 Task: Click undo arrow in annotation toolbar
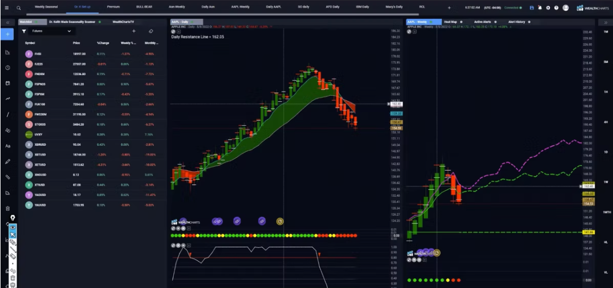pos(13,271)
